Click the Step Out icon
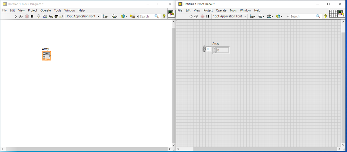The image size is (347, 152). (x=61, y=17)
